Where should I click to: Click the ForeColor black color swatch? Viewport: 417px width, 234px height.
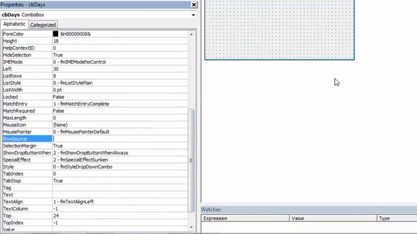pos(55,34)
